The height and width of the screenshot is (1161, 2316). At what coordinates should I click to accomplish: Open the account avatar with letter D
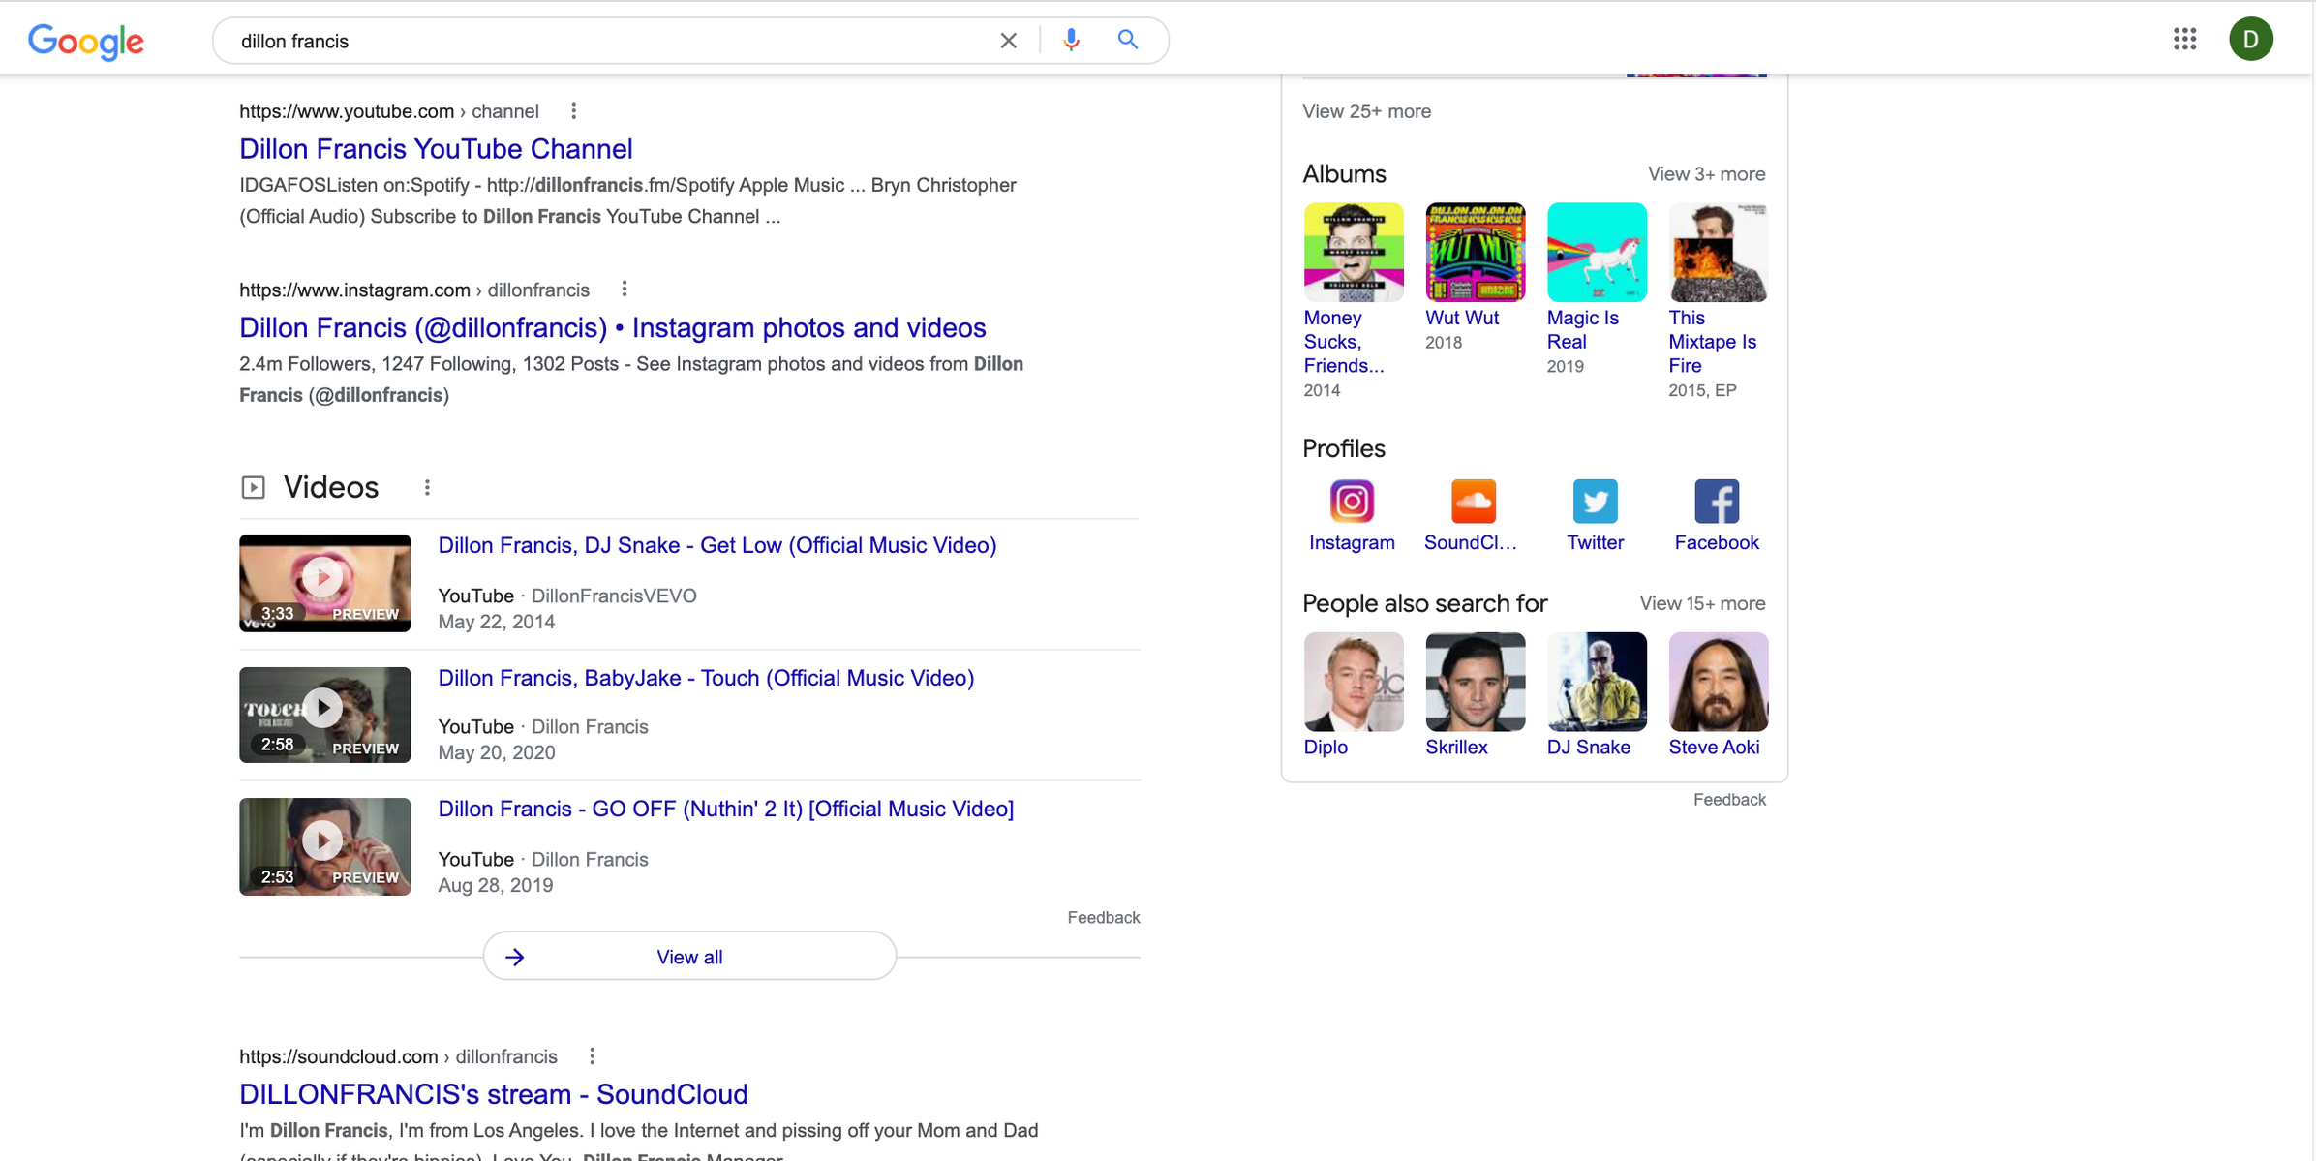click(x=2251, y=39)
